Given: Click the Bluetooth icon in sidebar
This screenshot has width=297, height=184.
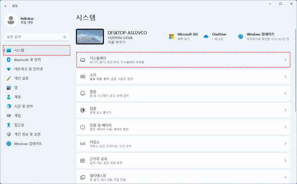Looking at the screenshot, I should pos(9,59).
